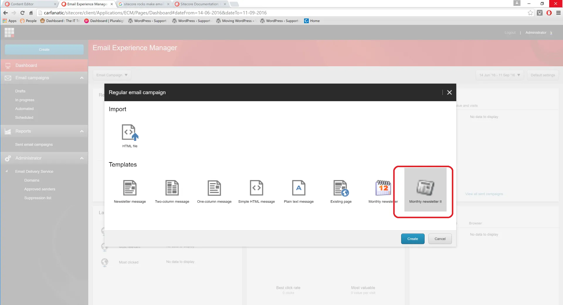Open the Dashboard The IT Tri bookmark

[x=60, y=21]
